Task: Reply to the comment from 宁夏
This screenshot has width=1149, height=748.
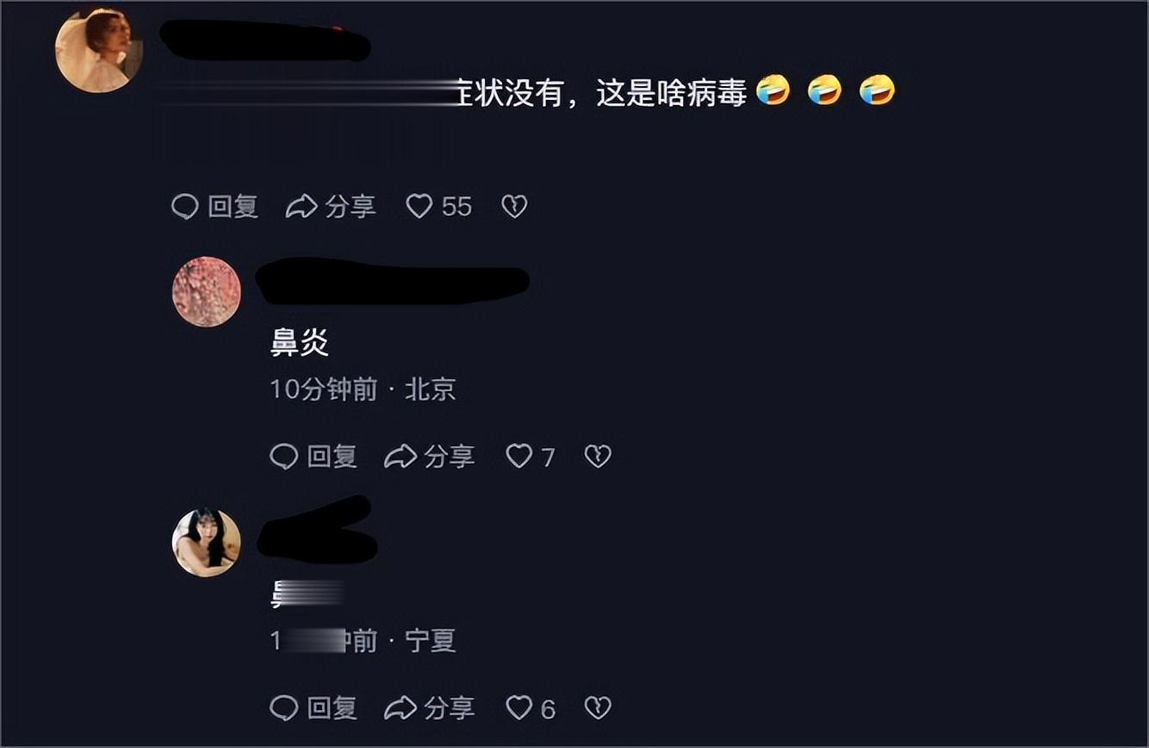Action: pyautogui.click(x=314, y=708)
